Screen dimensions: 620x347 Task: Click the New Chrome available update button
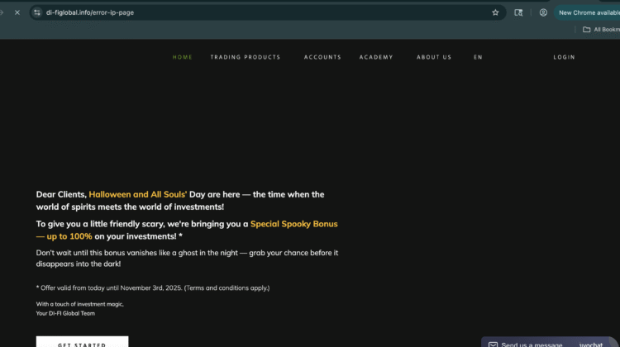pyautogui.click(x=588, y=12)
